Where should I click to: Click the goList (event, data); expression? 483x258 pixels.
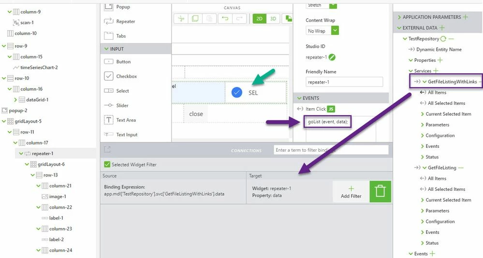click(x=328, y=122)
